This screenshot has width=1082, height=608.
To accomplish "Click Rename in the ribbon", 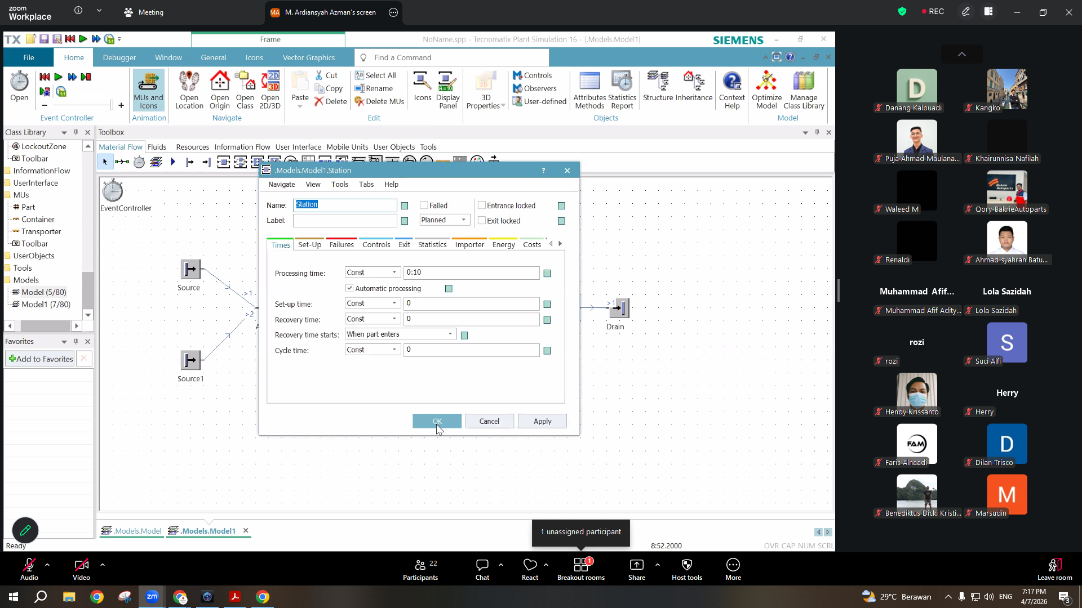I will point(374,88).
